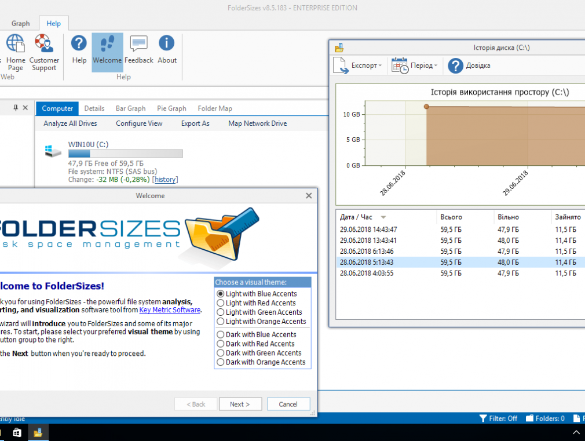
Task: Click Export As
Action: click(195, 123)
